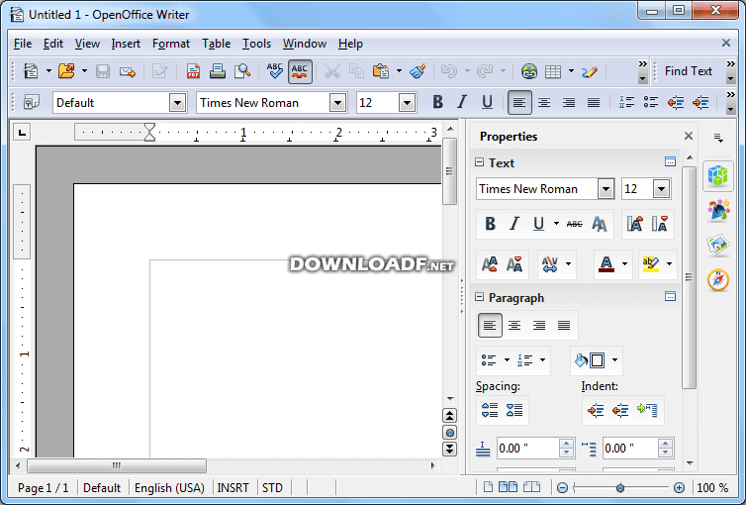Click the Insert Table grid icon

click(x=553, y=71)
